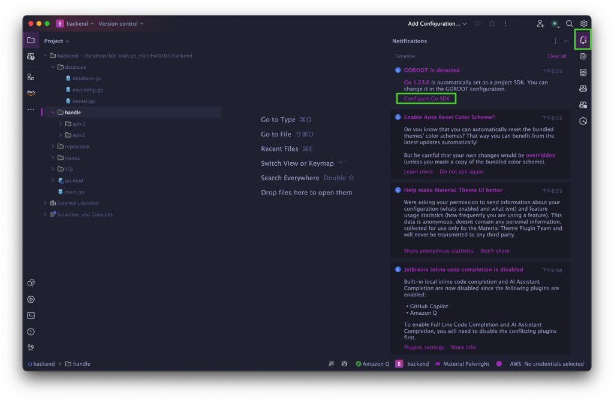The width and height of the screenshot is (614, 401).
Task: Click More info link
Action: click(463, 347)
